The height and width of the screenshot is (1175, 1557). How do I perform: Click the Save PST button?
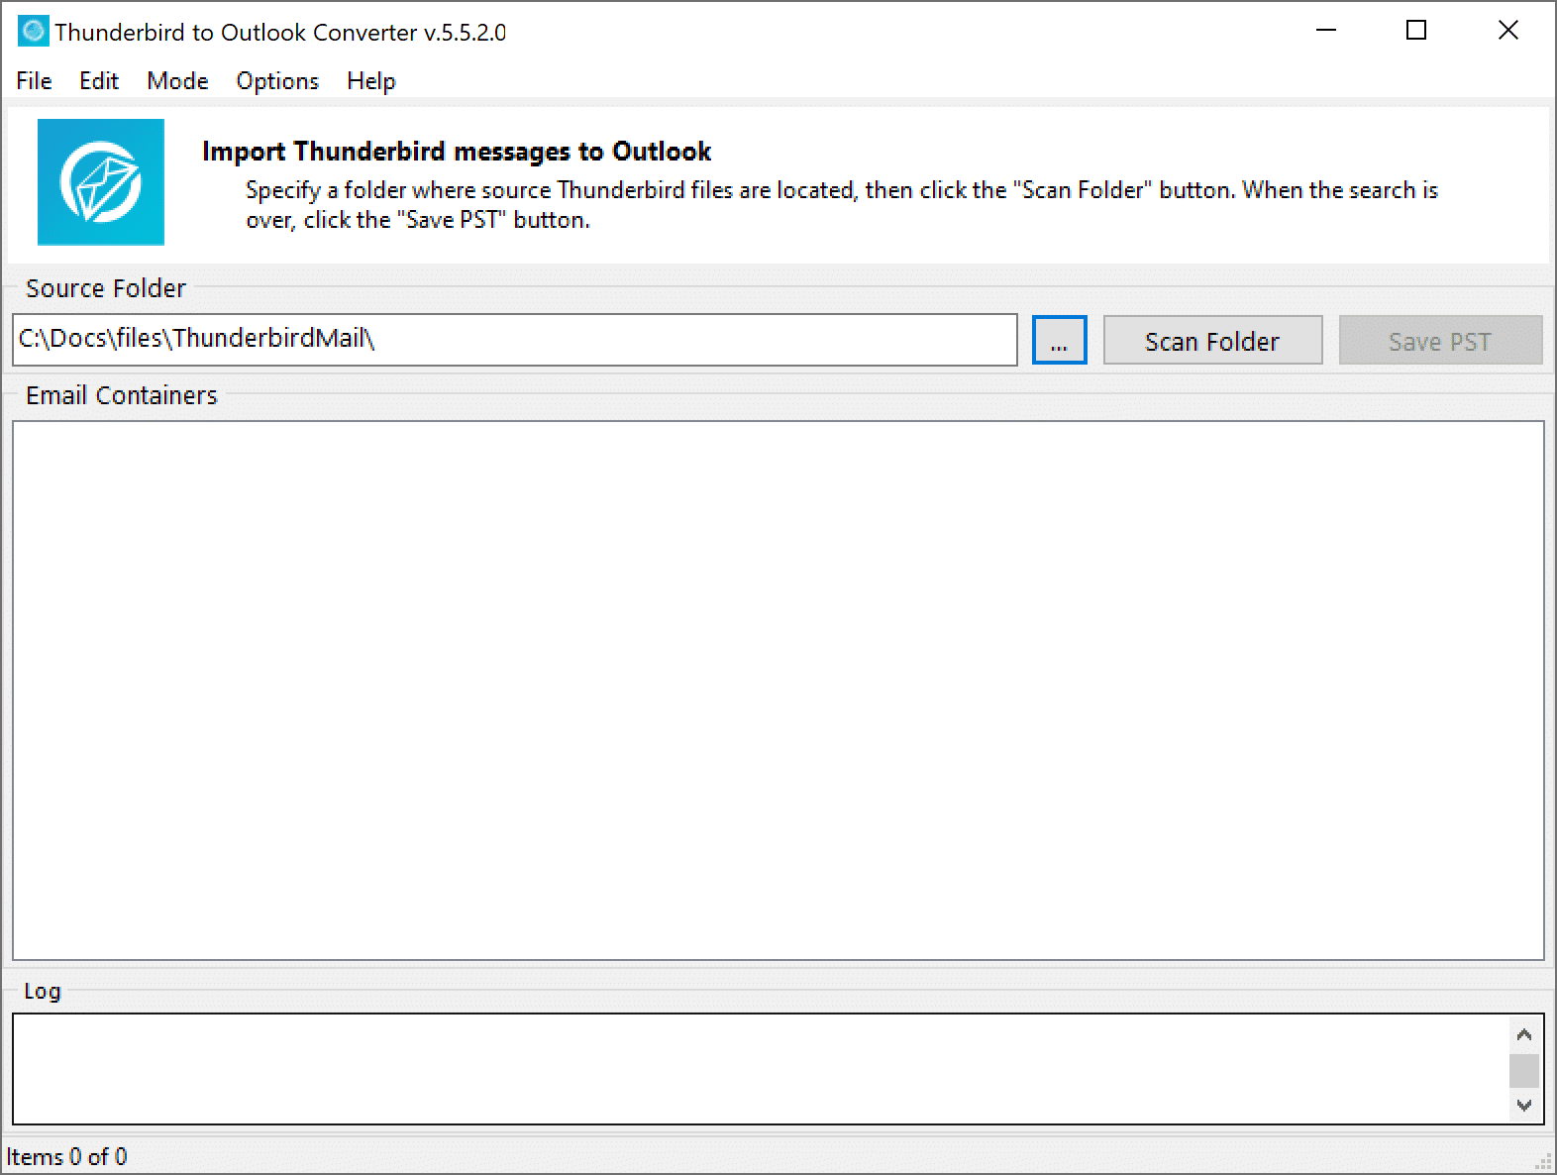1439,341
